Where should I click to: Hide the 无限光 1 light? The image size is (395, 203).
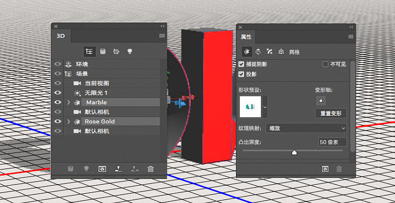pyautogui.click(x=58, y=93)
